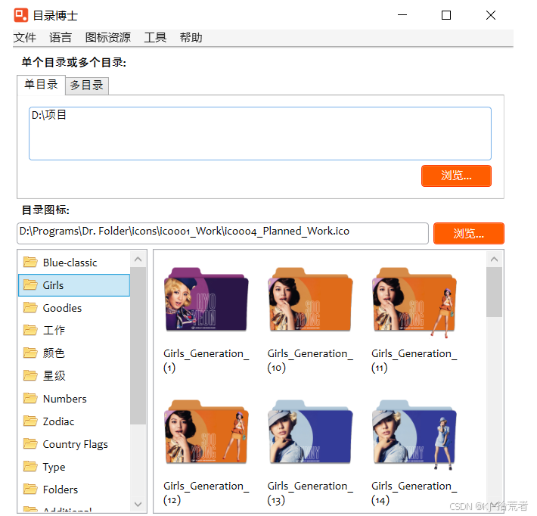This screenshot has height=516, width=537.
Task: Click the directory path field containing D:\项目
Action: (x=260, y=133)
